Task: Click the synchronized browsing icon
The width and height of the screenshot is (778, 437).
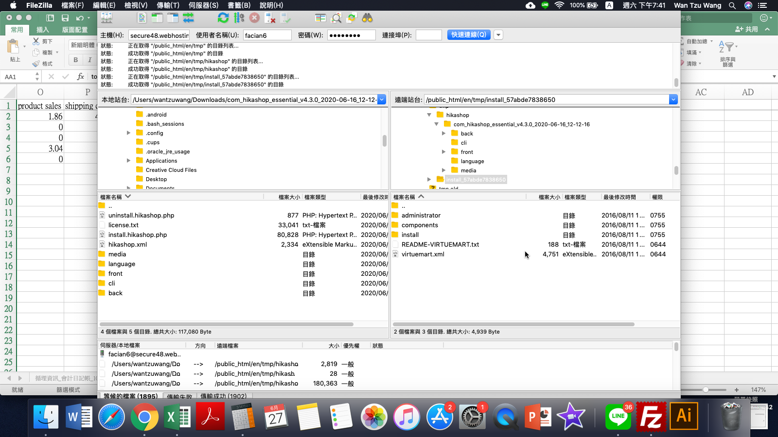Action: point(352,18)
